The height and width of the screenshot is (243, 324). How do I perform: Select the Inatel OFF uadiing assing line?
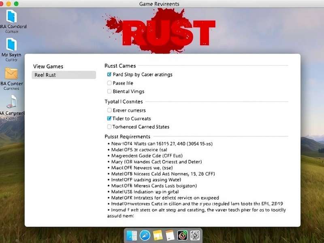click(146, 180)
